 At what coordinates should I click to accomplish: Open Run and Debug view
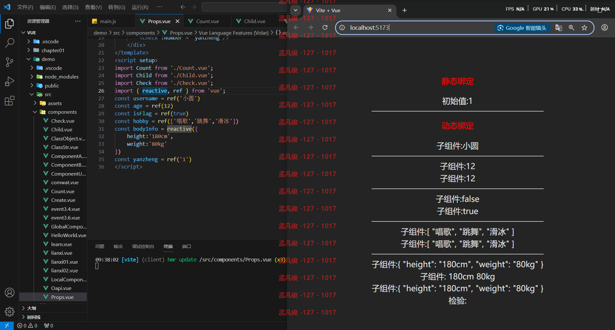(x=10, y=81)
